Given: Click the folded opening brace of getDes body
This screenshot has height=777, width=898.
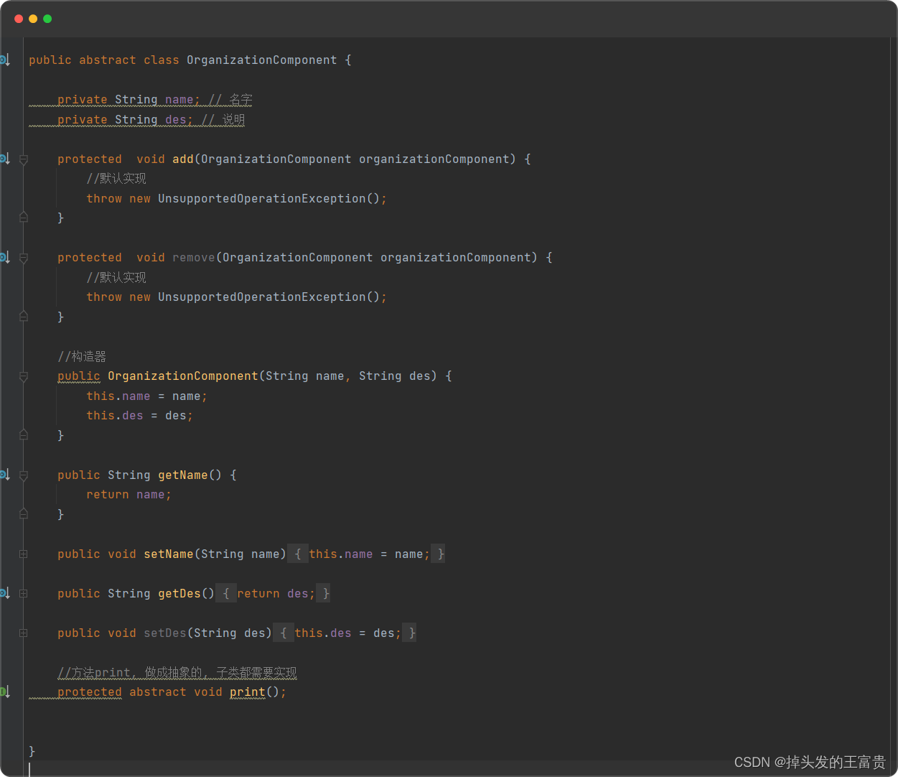Looking at the screenshot, I should [226, 593].
